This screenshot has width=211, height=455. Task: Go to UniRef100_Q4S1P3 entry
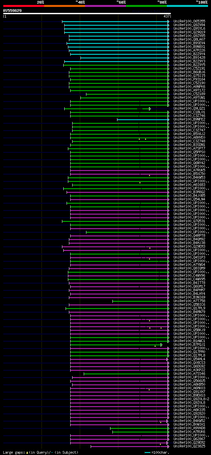pos(189,258)
